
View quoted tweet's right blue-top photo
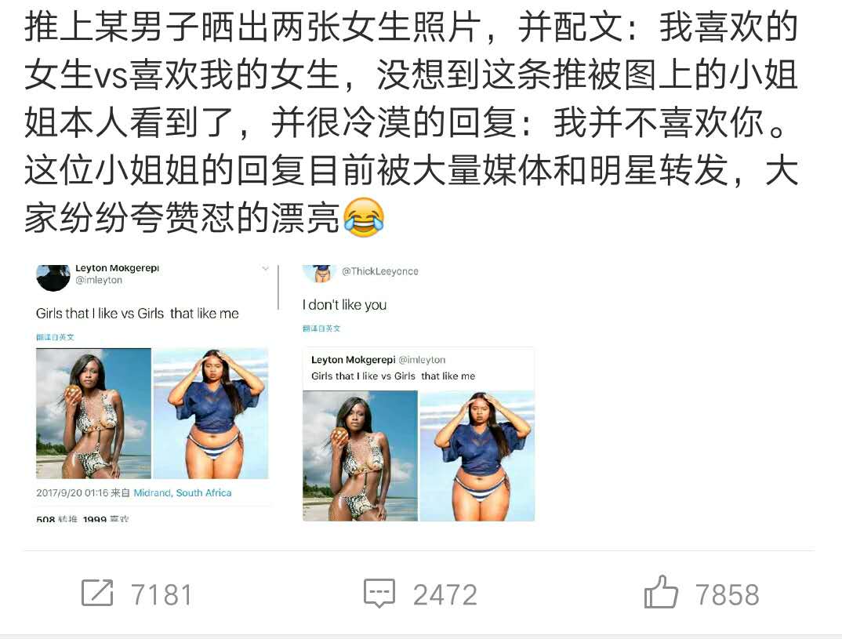point(477,456)
